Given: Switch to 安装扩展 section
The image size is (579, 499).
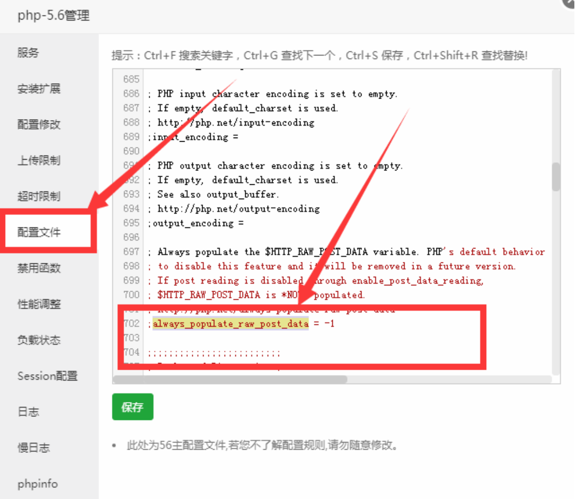Looking at the screenshot, I should click(x=39, y=89).
